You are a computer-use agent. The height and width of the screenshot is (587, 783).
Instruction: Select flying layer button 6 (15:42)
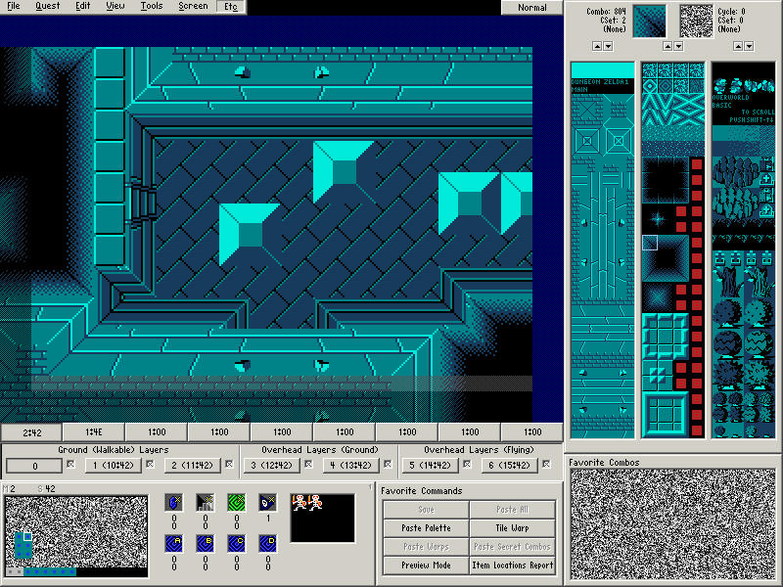tap(509, 466)
